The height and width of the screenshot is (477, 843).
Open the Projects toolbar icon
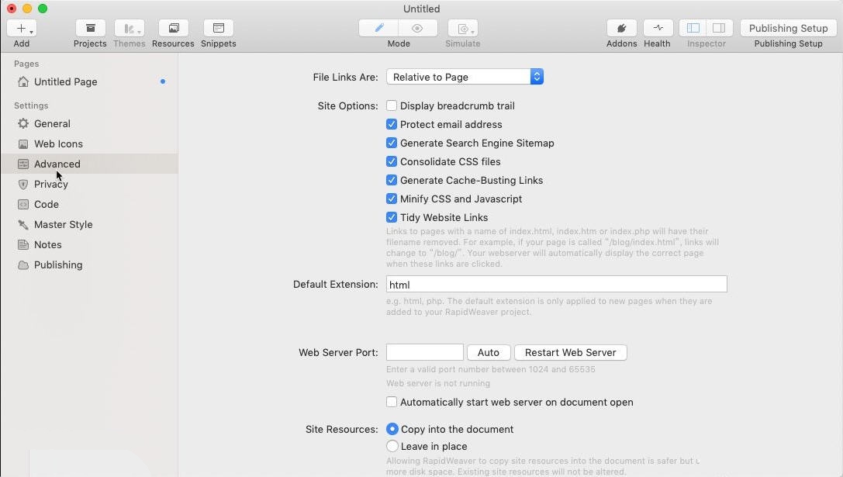(x=90, y=29)
